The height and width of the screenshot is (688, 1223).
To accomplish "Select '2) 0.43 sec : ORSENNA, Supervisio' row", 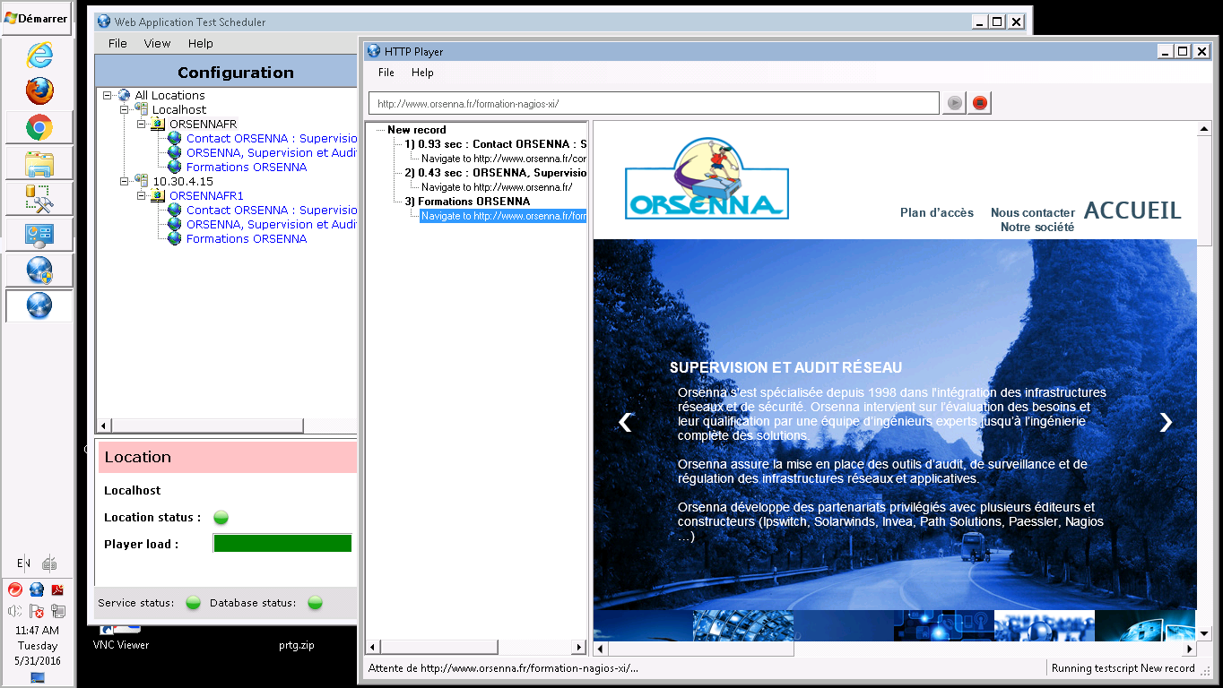I will pos(495,172).
